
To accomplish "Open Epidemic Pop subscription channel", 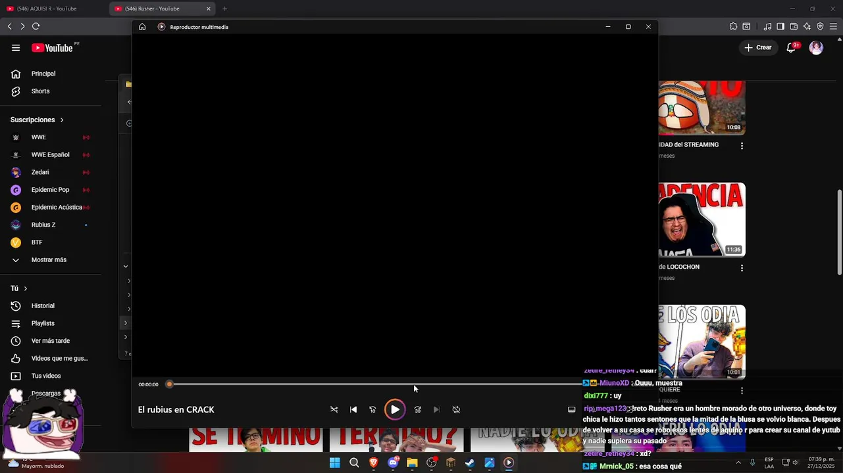I will [51, 190].
